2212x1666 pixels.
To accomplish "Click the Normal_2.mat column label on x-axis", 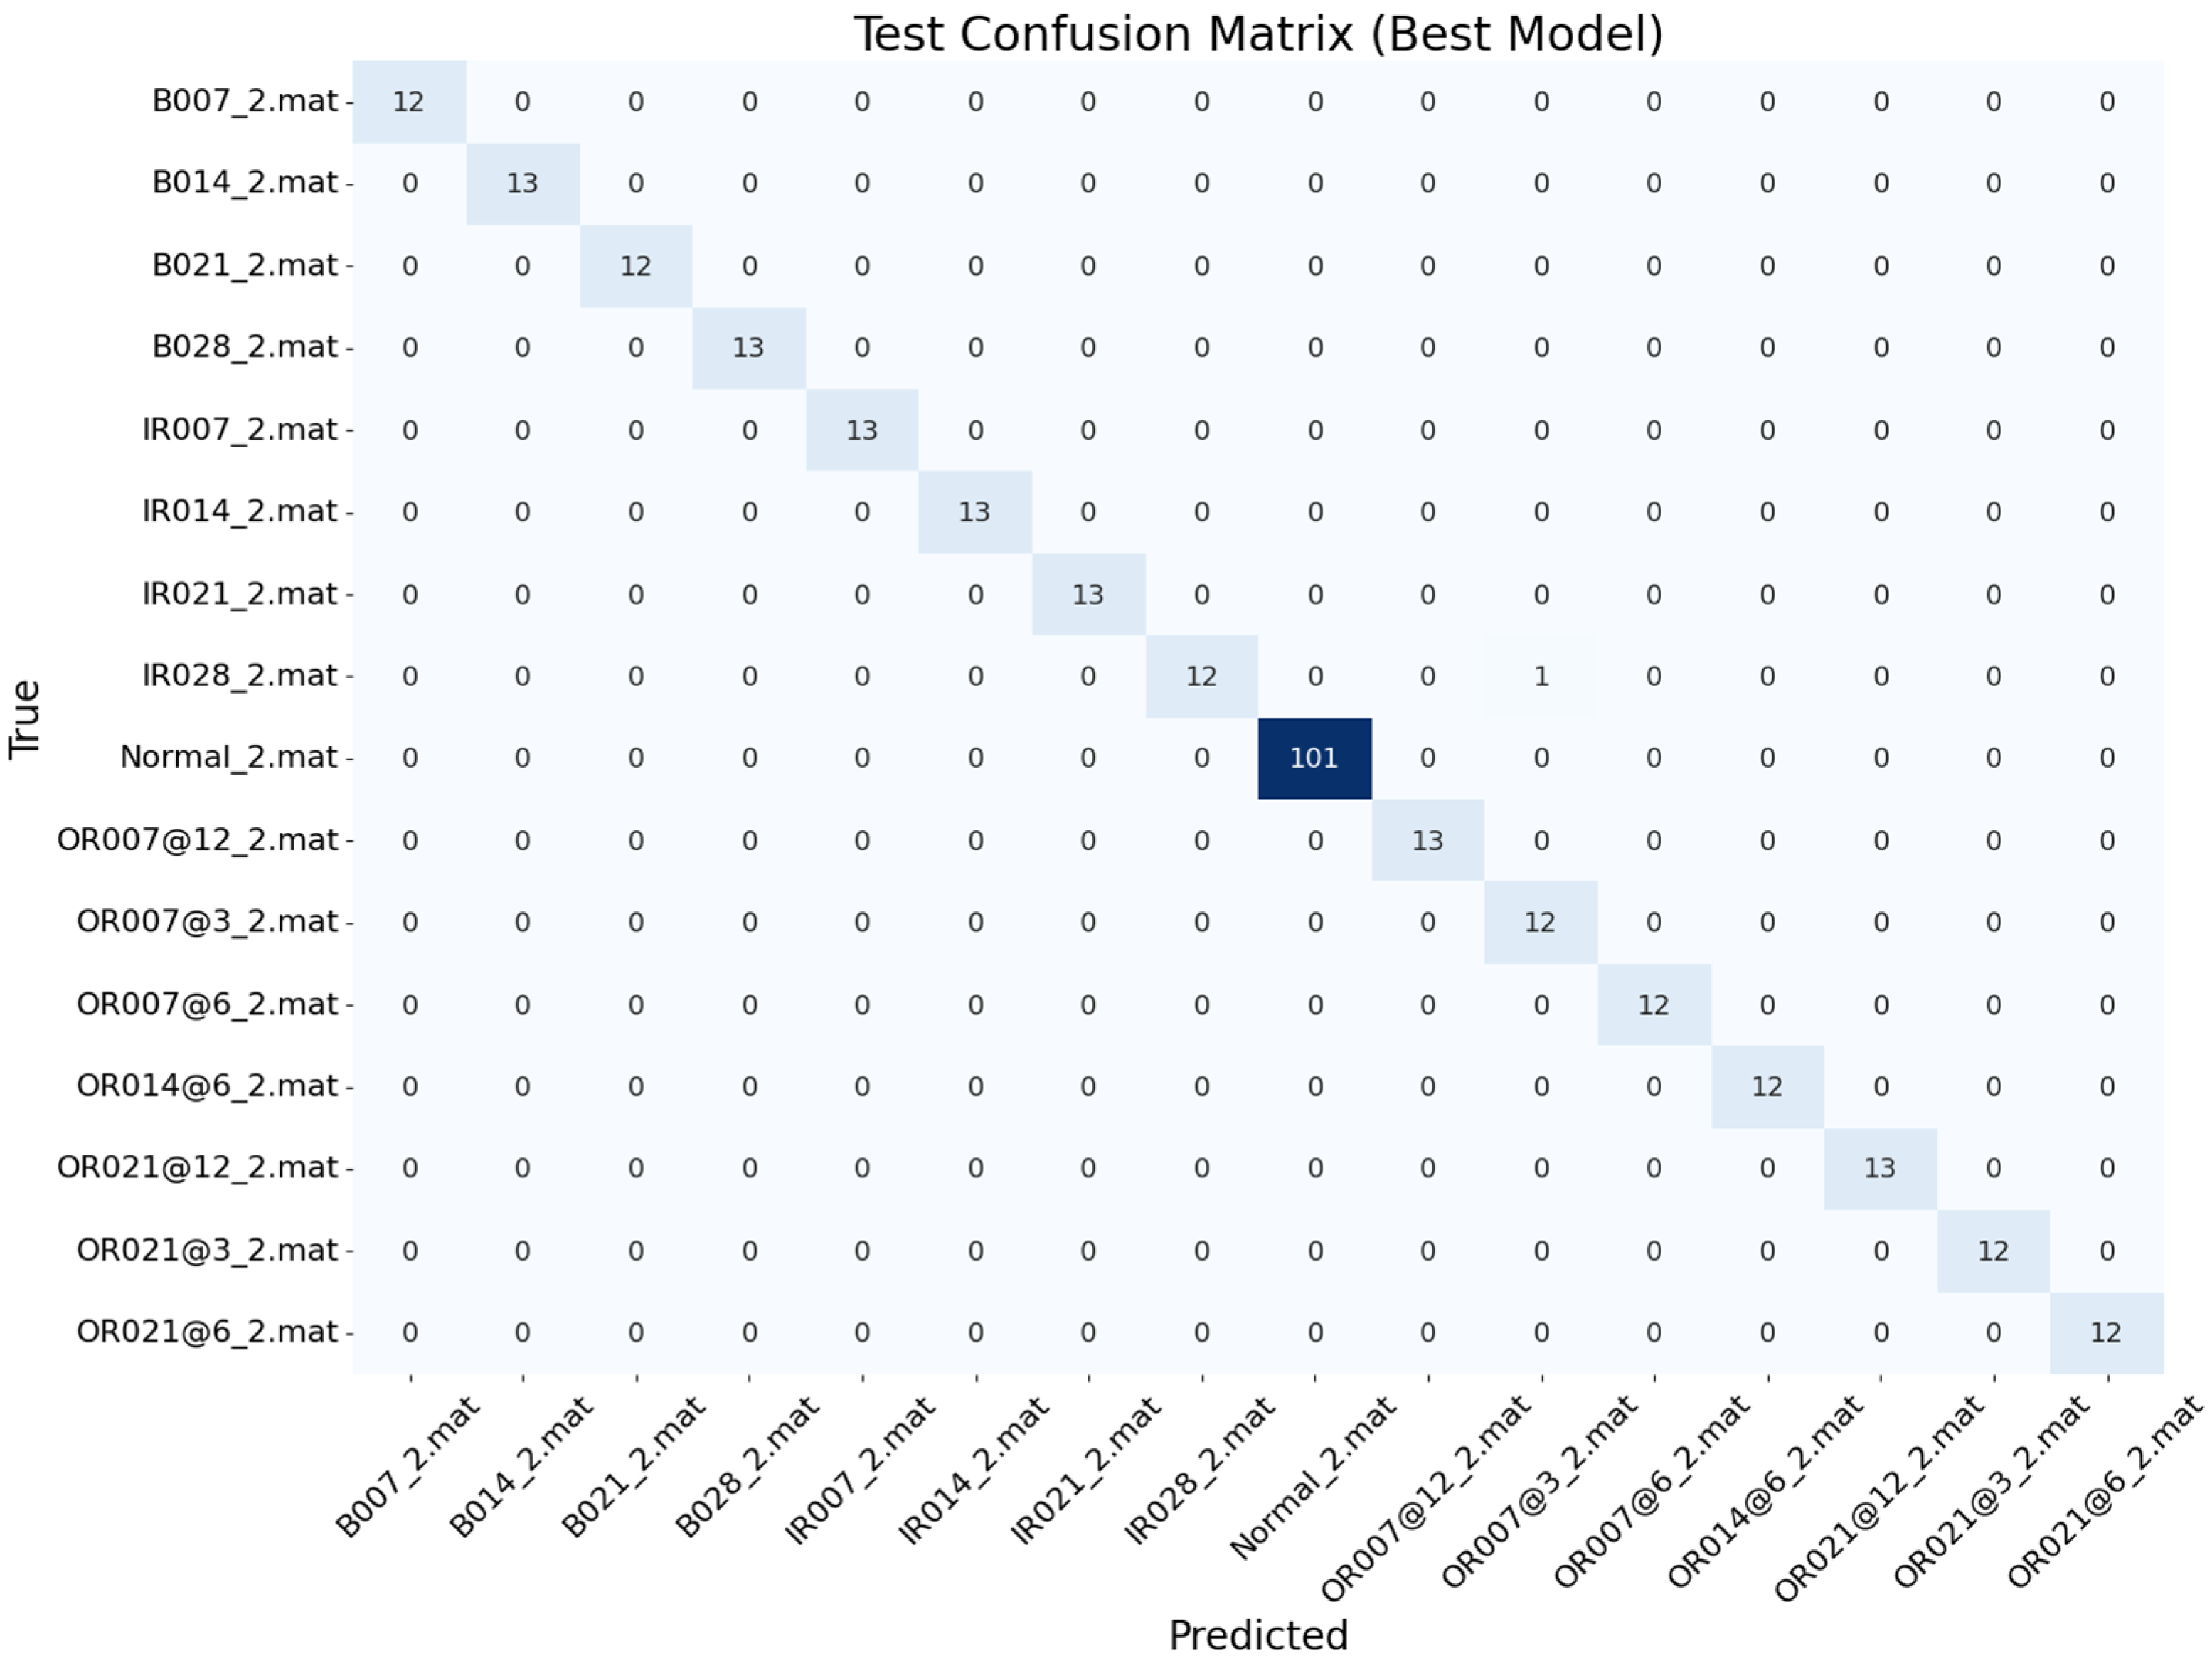I will pos(1312,1478).
